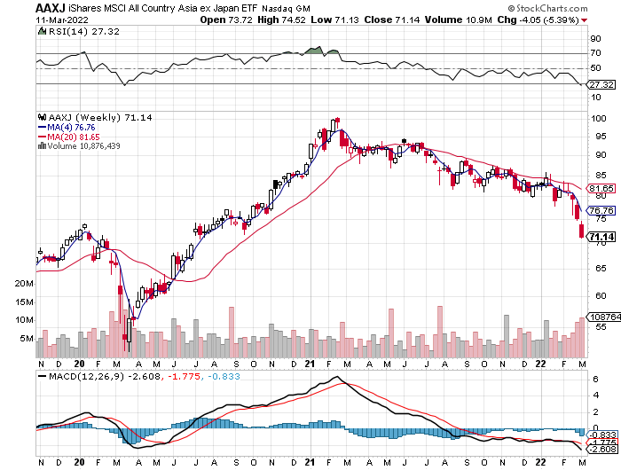621x470 pixels.
Task: Click the 10M volume scale label
Action: 24,320
